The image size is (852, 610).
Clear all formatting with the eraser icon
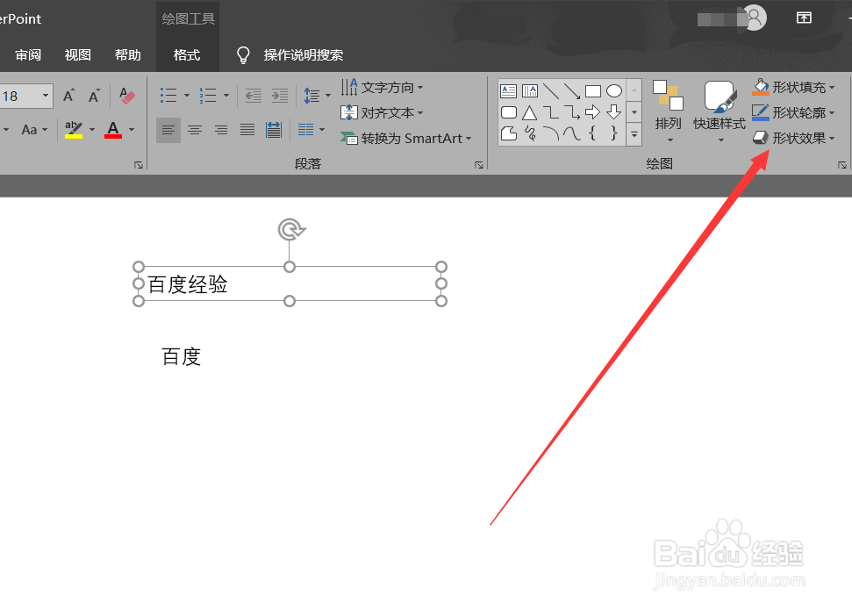tap(126, 97)
